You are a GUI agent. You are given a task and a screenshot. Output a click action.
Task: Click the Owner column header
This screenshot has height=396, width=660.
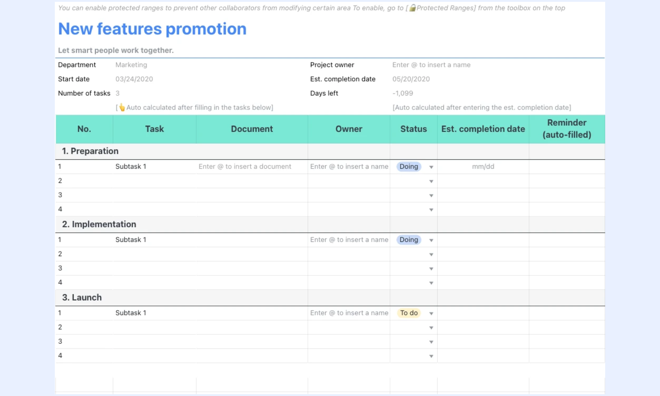pyautogui.click(x=349, y=129)
